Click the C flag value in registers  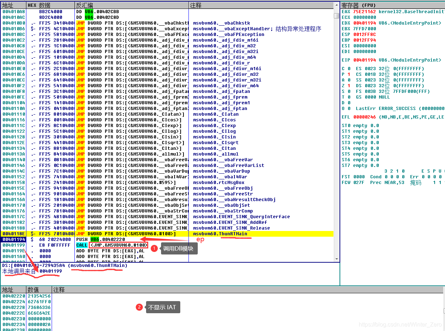tap(349, 69)
